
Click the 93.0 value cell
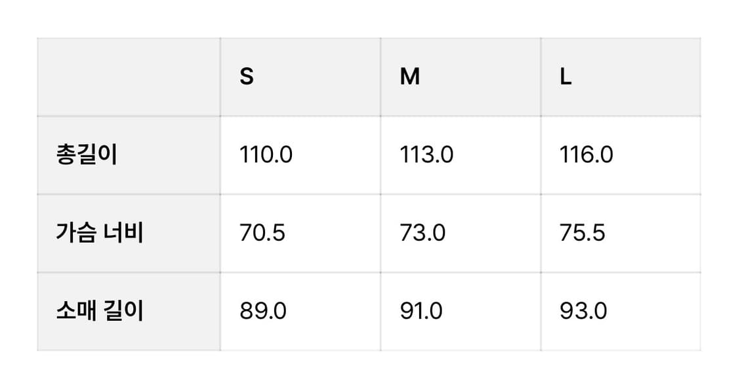(583, 311)
